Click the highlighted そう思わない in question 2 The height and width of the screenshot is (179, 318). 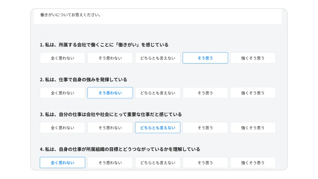[110, 93]
